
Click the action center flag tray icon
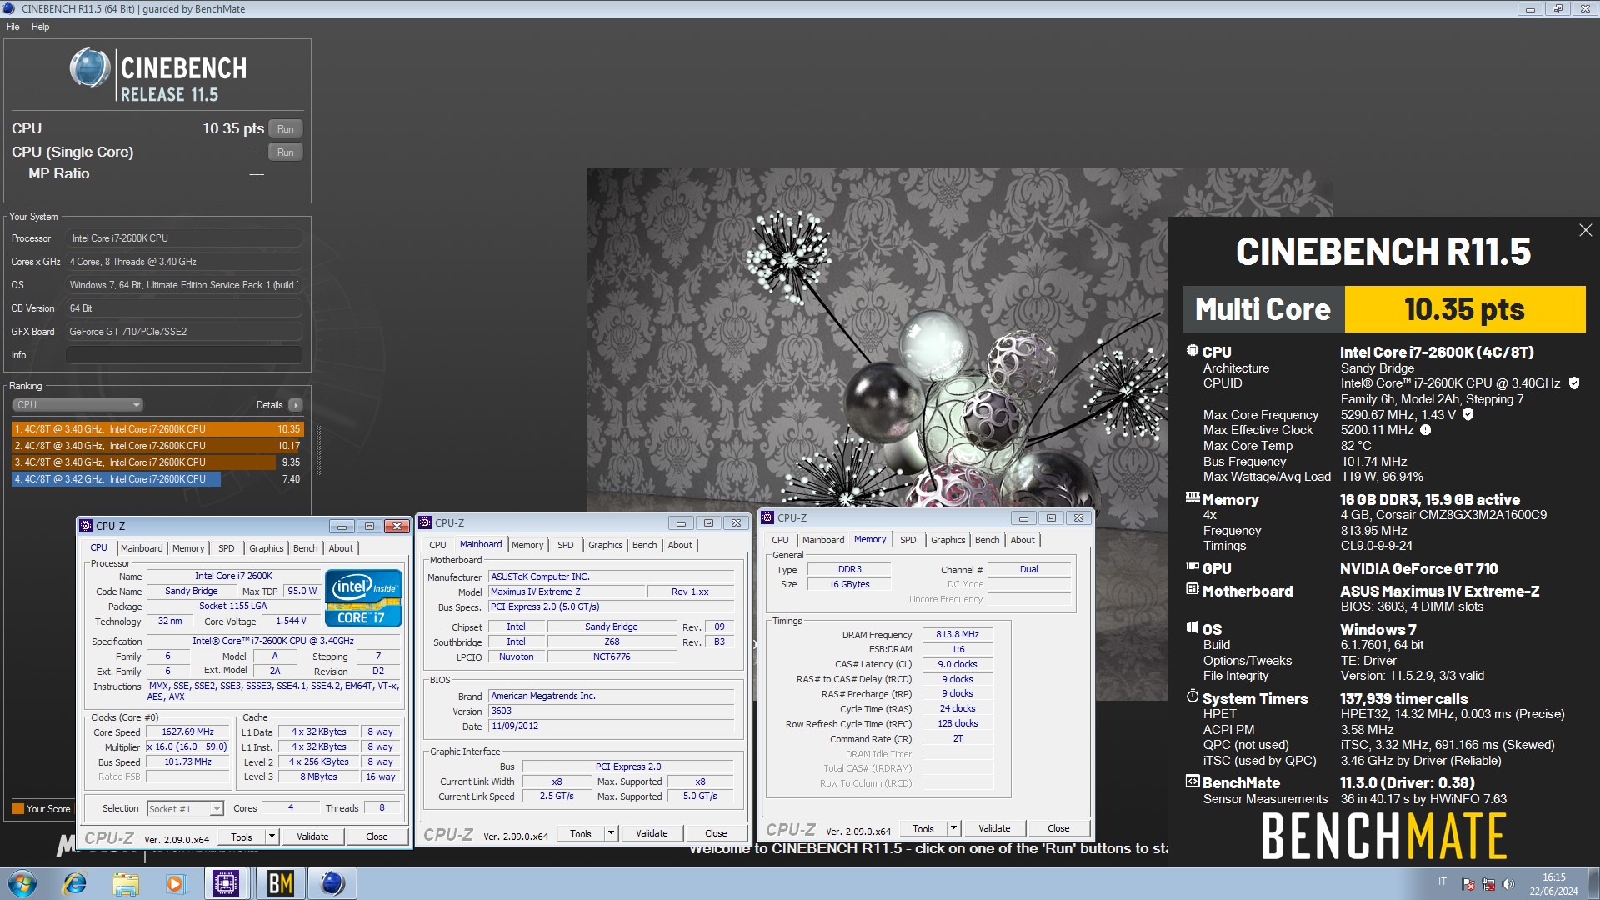(1468, 884)
